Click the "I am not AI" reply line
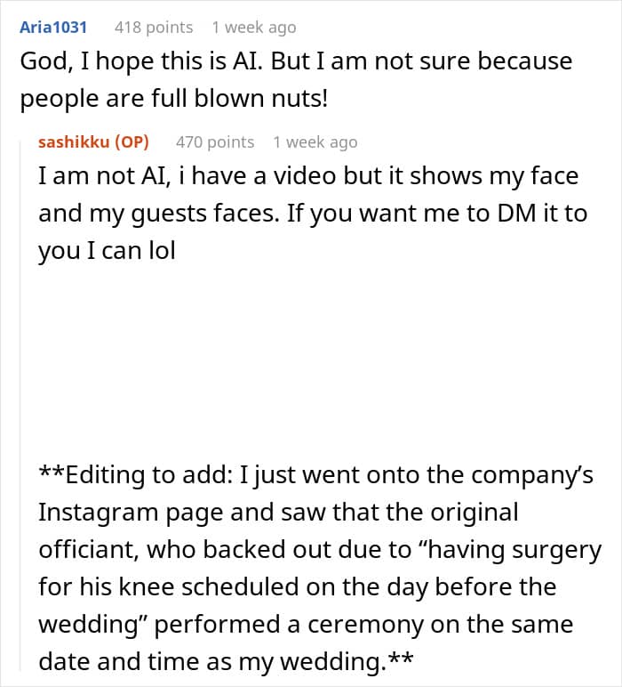The image size is (622, 687). pos(307,176)
